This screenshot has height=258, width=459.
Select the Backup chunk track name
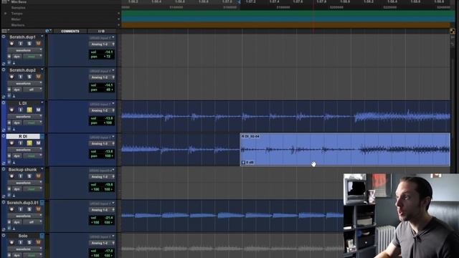pyautogui.click(x=22, y=169)
